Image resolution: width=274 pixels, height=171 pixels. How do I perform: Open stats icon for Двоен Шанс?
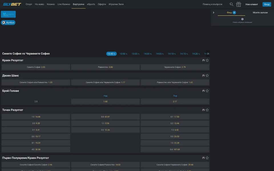click(x=204, y=76)
